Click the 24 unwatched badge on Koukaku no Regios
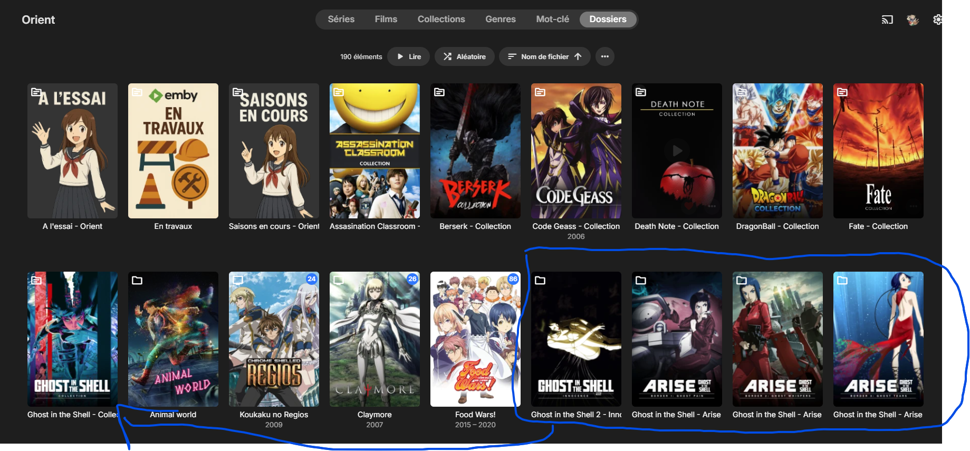Viewport: 970px width, 451px height. (312, 279)
